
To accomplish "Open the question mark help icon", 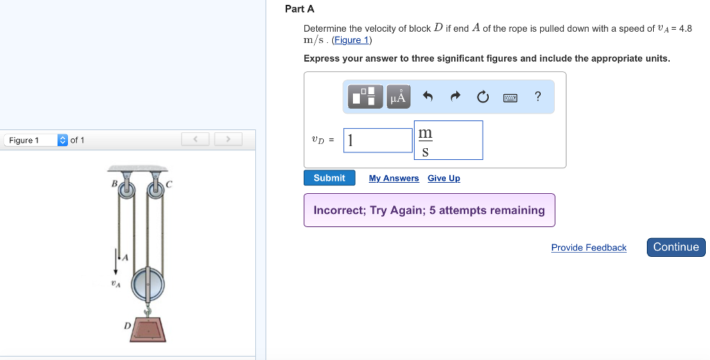I will 538,96.
